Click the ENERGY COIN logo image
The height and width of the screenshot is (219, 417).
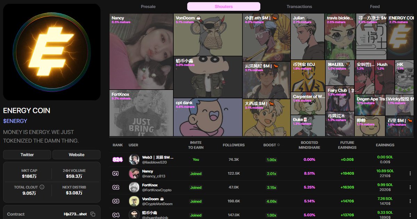52,52
